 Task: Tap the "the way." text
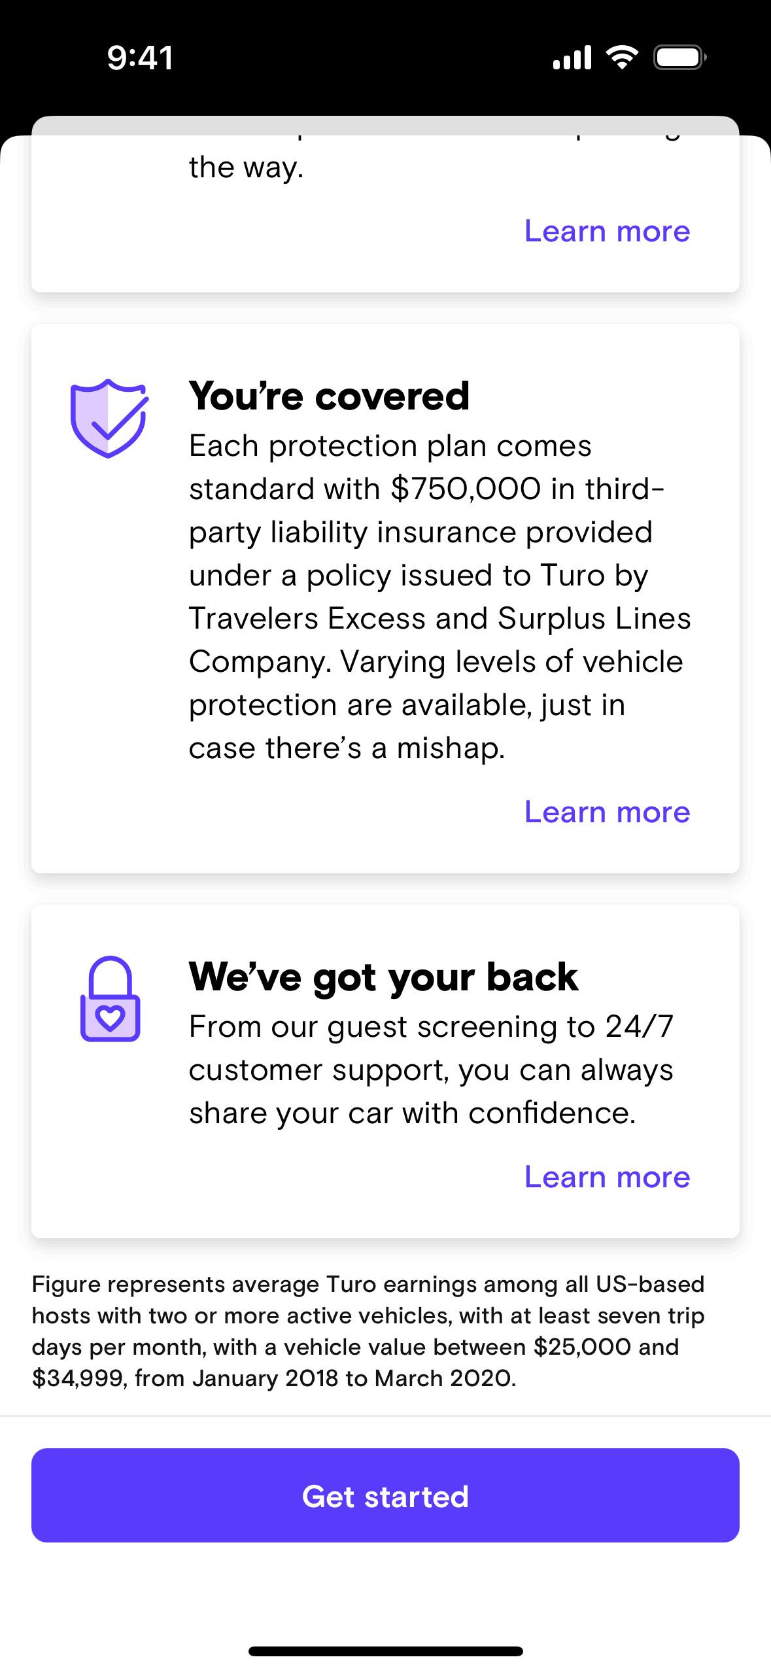[246, 168]
